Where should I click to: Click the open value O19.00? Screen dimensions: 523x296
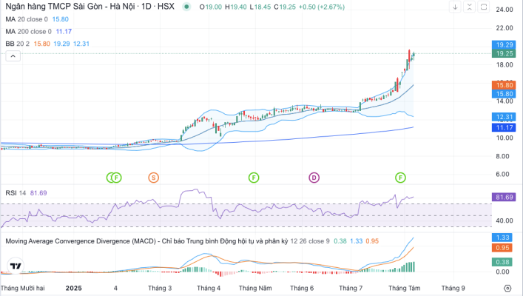point(211,7)
